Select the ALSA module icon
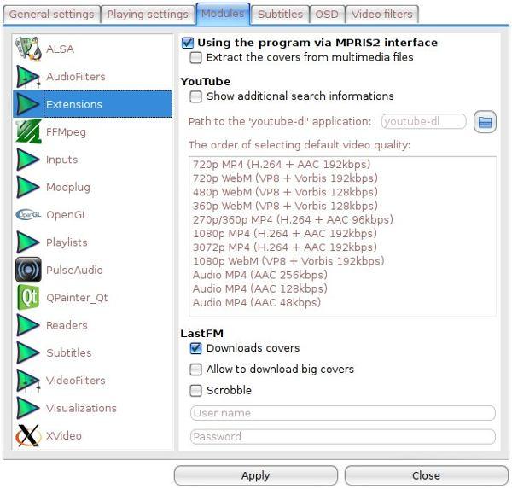The width and height of the screenshot is (512, 489). (x=28, y=49)
